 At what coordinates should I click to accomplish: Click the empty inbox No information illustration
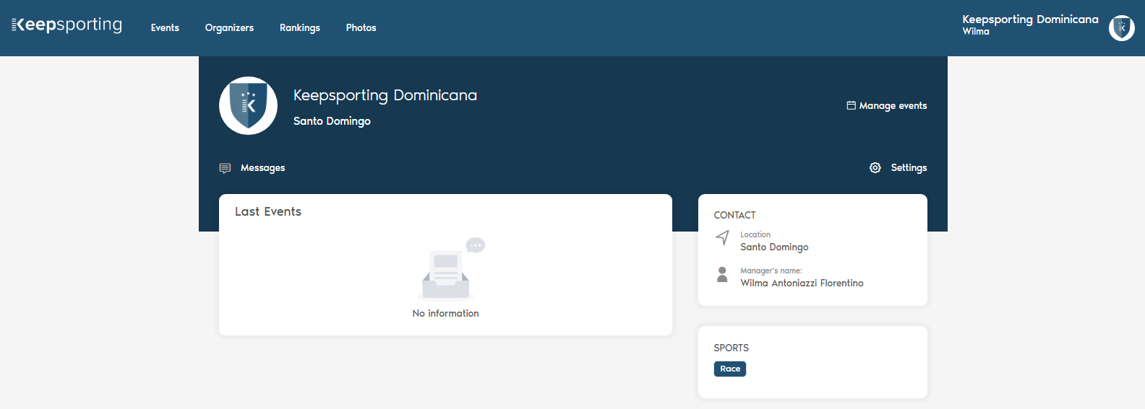(449, 270)
